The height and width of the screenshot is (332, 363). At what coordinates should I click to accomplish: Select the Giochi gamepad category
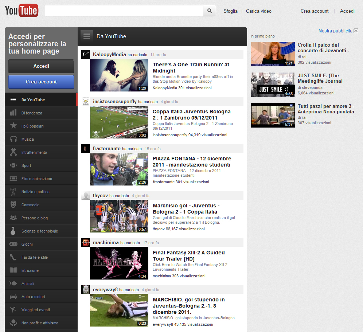pyautogui.click(x=27, y=244)
